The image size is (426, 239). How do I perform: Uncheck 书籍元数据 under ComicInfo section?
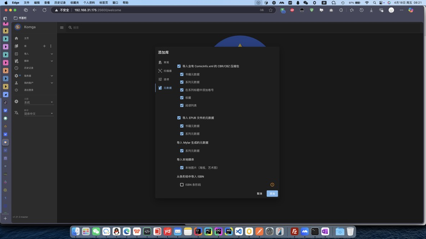(x=182, y=74)
